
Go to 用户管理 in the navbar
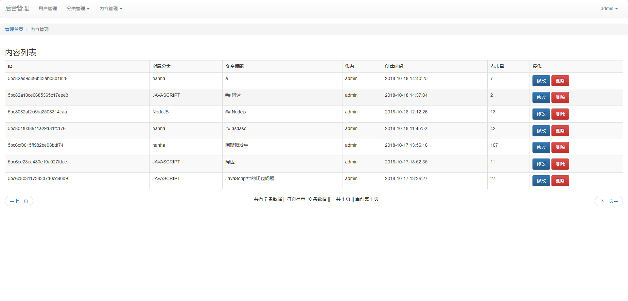(48, 8)
